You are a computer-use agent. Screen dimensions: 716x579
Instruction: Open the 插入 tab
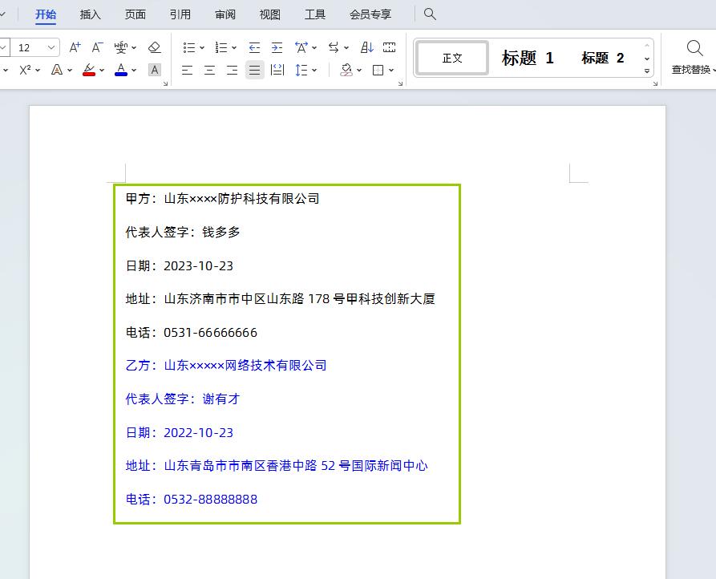(x=90, y=14)
